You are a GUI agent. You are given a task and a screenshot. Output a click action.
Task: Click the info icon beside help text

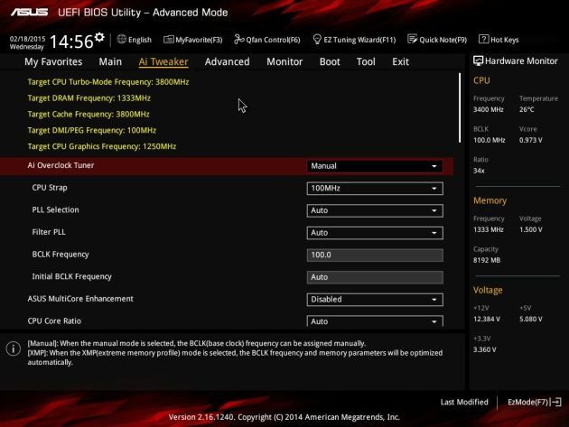tap(14, 348)
